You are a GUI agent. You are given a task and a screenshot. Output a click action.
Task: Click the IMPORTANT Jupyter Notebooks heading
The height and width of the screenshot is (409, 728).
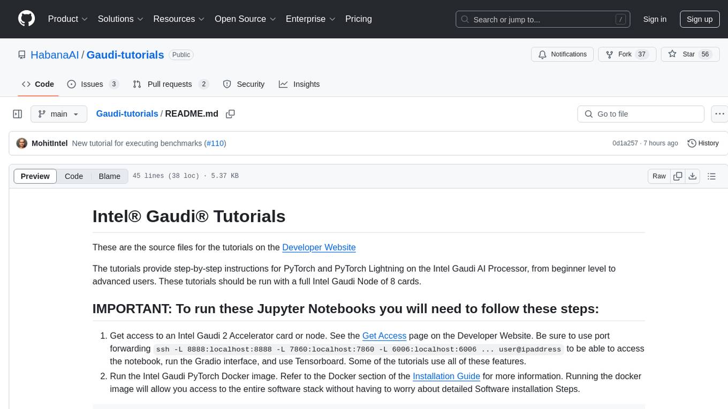346,309
